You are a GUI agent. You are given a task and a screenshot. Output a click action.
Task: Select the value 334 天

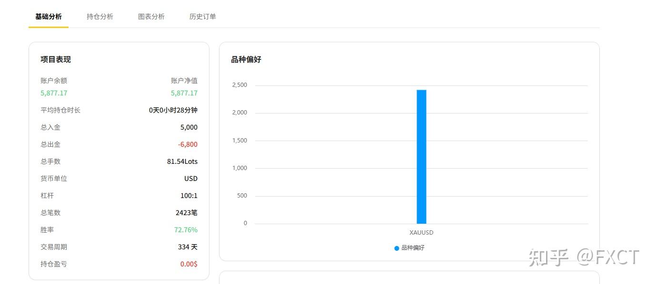tap(188, 247)
